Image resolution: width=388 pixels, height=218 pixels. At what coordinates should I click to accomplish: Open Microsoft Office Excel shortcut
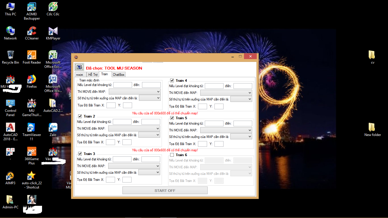click(53, 60)
